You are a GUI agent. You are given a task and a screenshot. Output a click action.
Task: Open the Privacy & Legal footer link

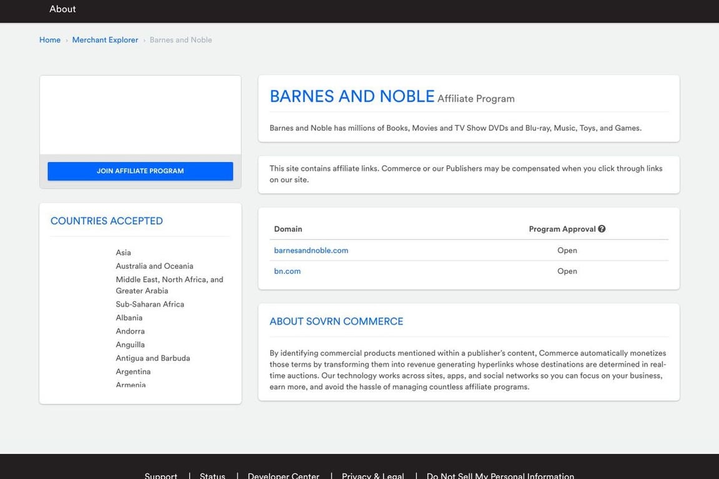[372, 475]
